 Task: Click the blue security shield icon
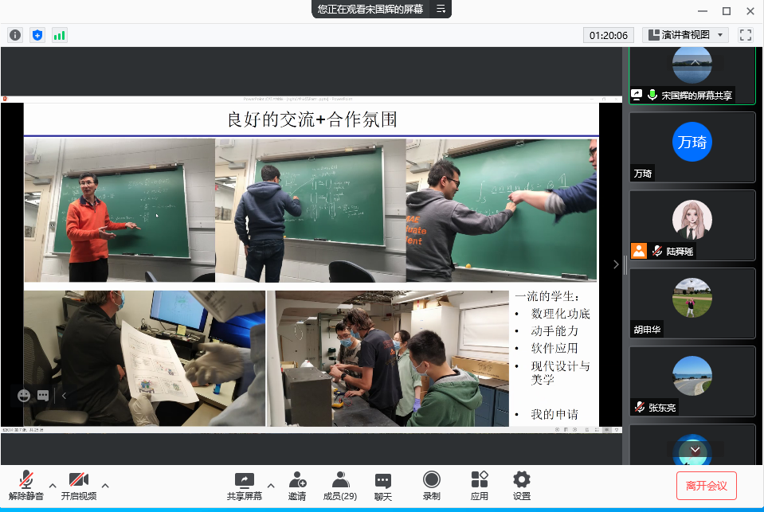37,35
